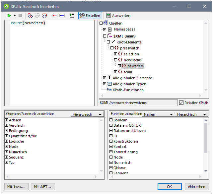Open dropdown arrow next to run icon
Screen dimensions: 213x194
click(15, 16)
